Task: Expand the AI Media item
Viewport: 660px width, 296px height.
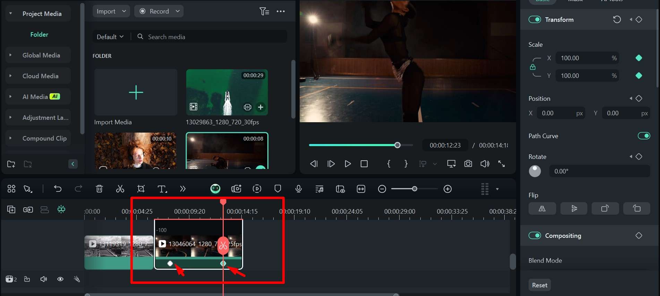Action: coord(10,97)
